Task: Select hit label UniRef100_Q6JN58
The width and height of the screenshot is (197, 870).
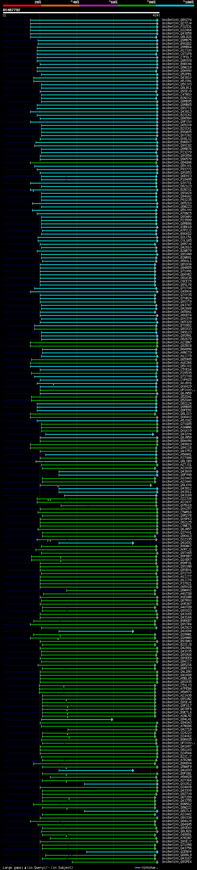Action: coord(177,393)
